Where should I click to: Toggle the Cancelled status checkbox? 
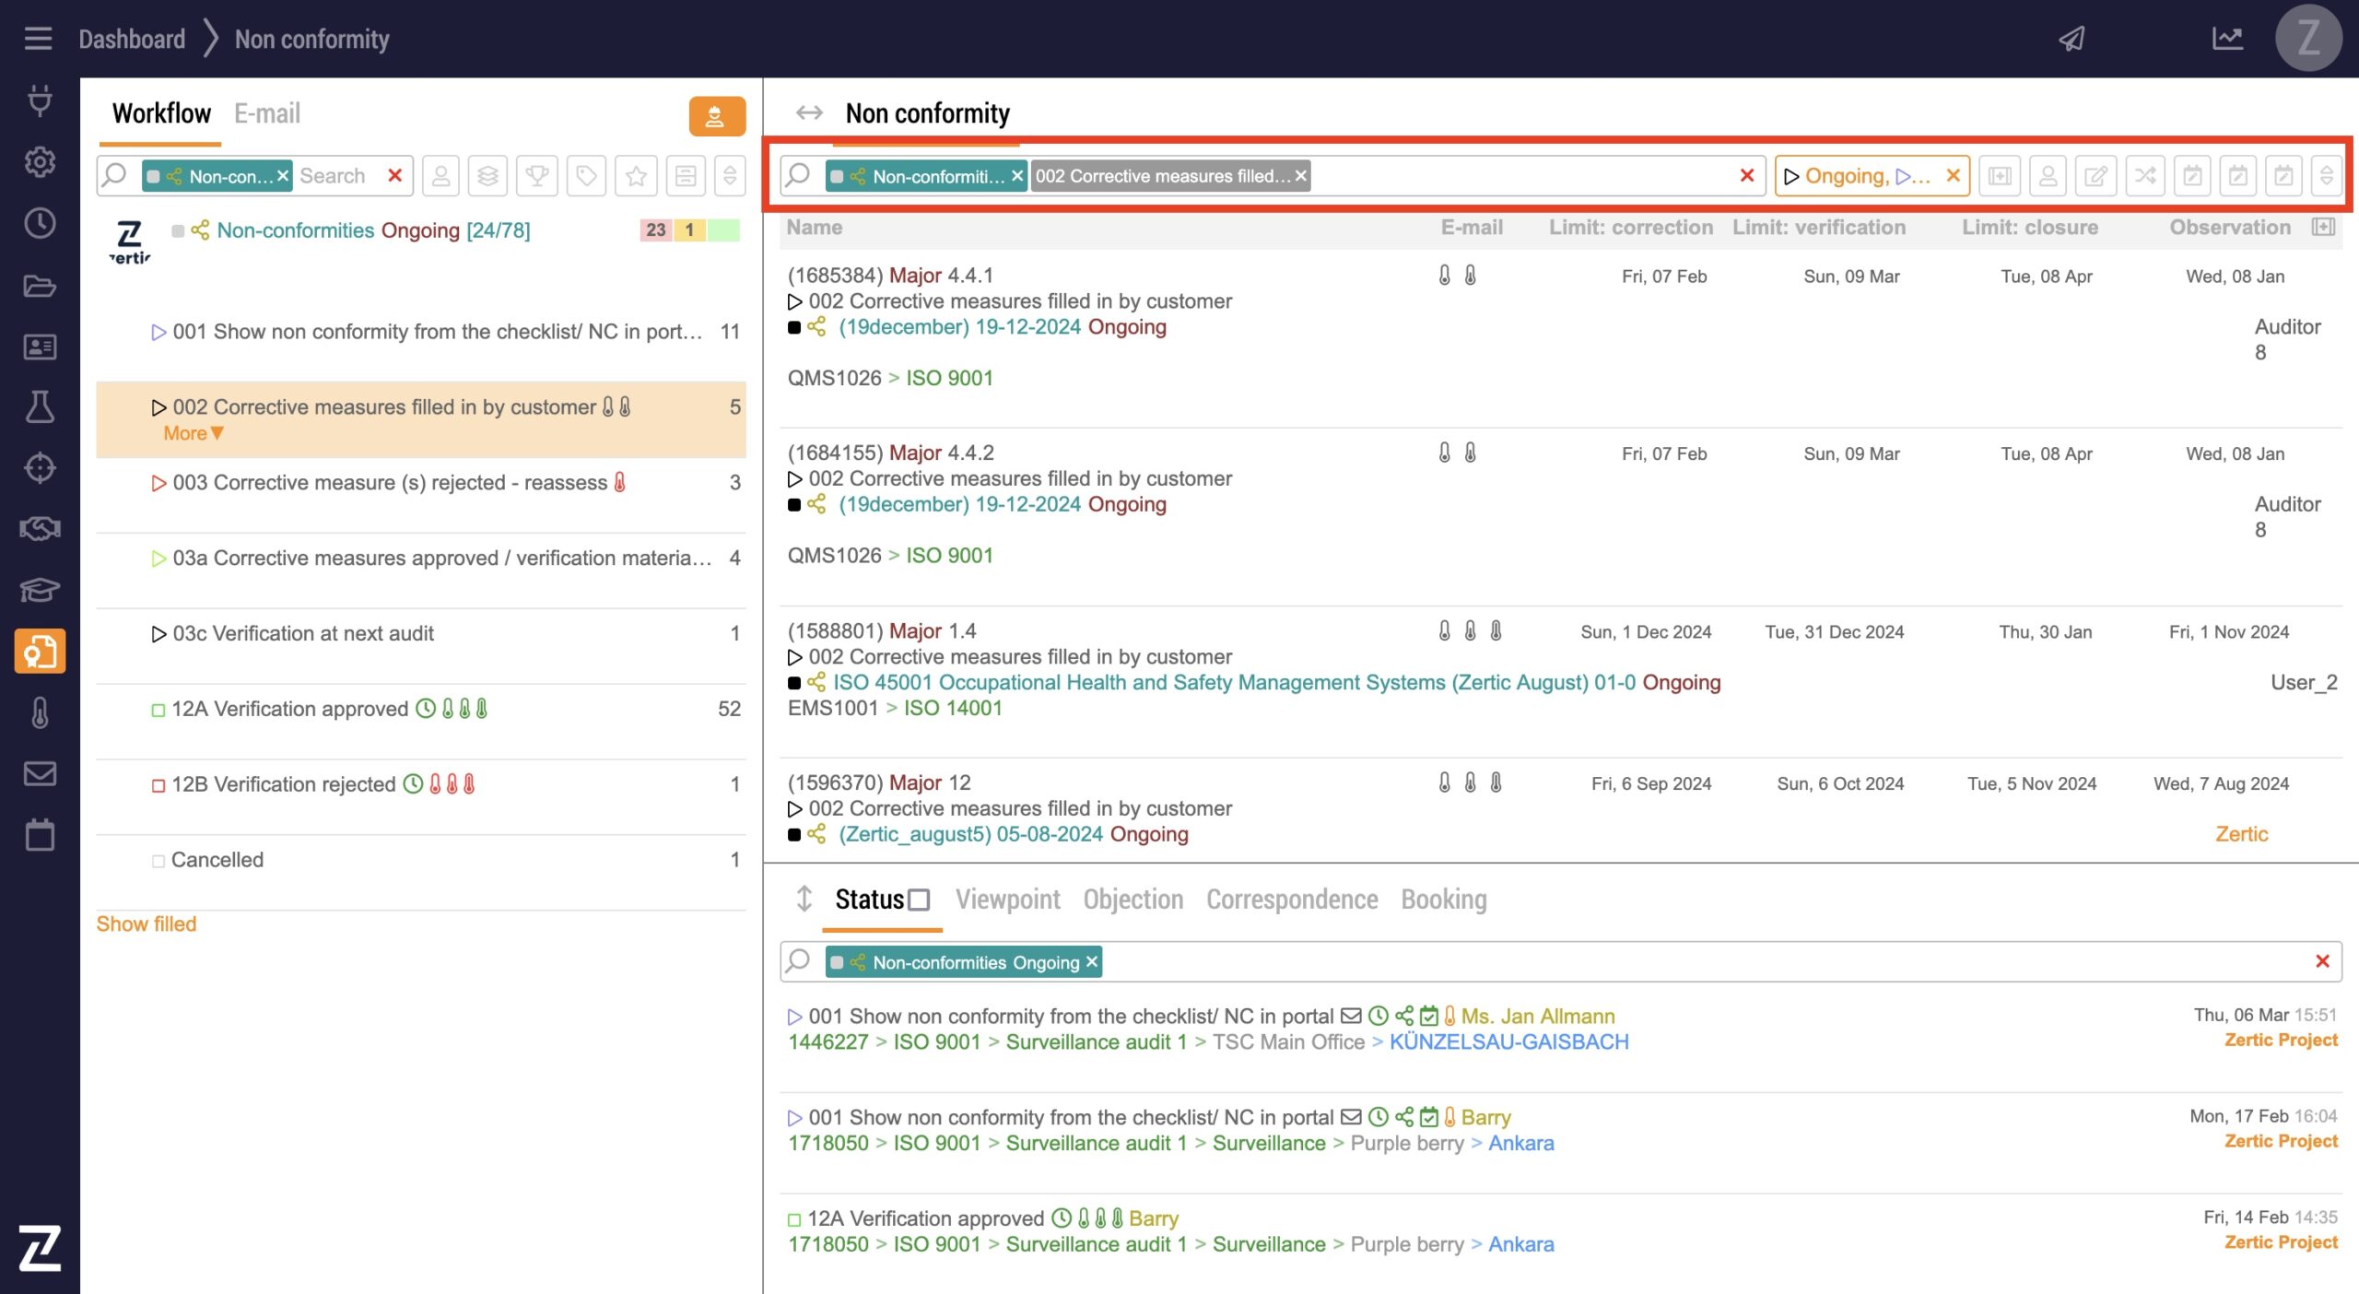pos(158,861)
